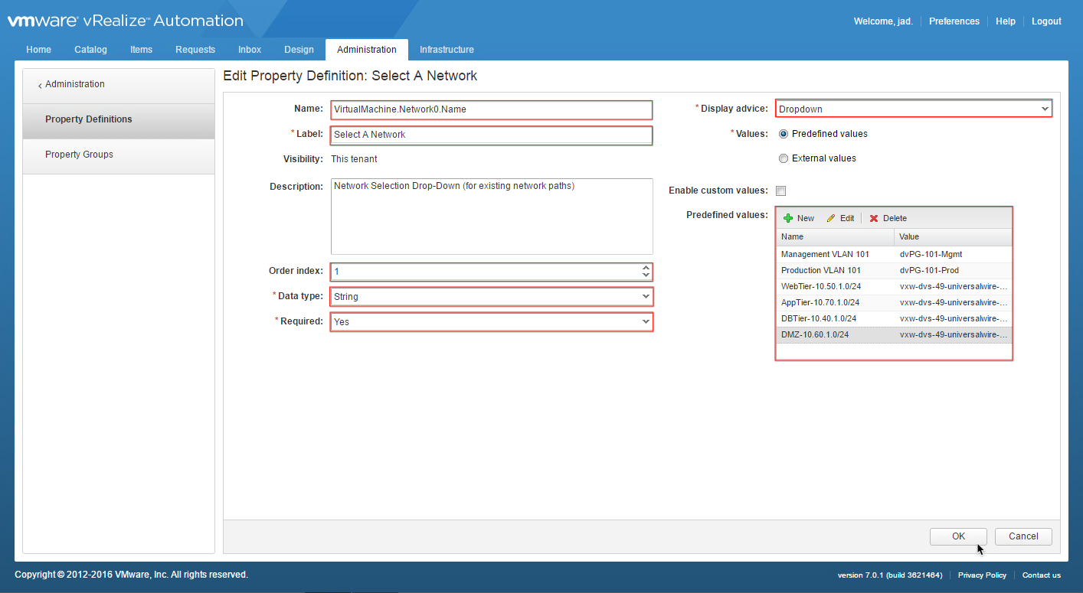Select the DMZ-10.60.1.0/24 row
The width and height of the screenshot is (1083, 593).
coord(894,334)
